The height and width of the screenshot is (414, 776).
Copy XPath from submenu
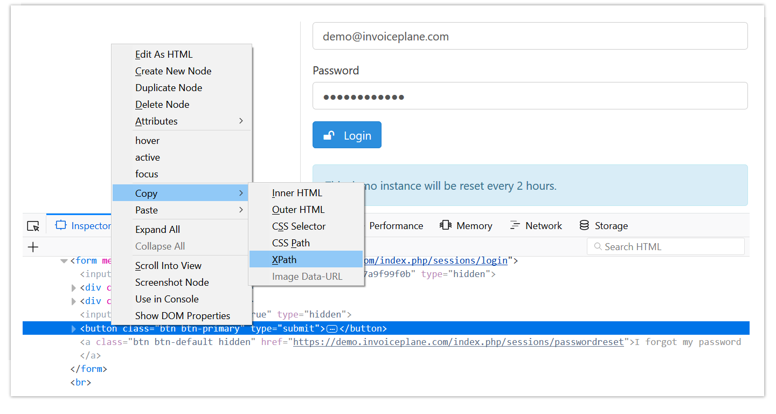[x=306, y=259]
